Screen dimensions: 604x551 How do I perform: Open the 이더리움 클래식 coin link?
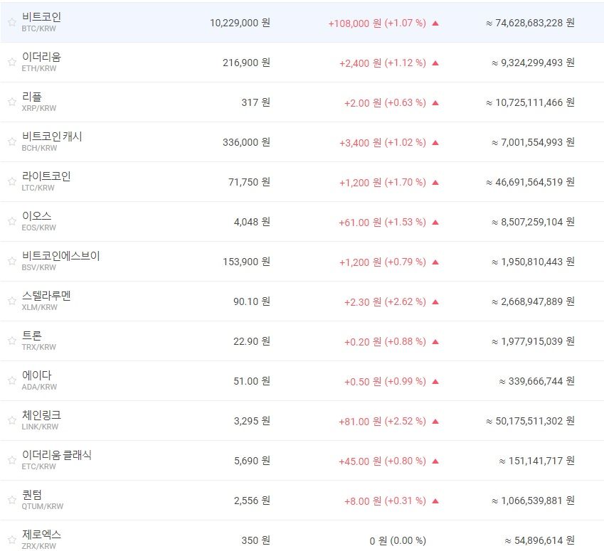[57, 454]
